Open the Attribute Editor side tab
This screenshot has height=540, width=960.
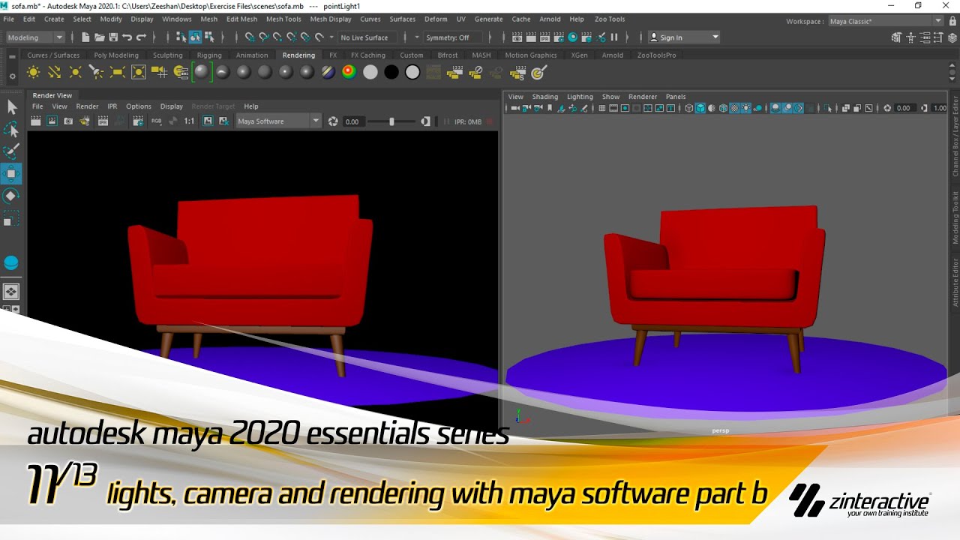pos(955,282)
